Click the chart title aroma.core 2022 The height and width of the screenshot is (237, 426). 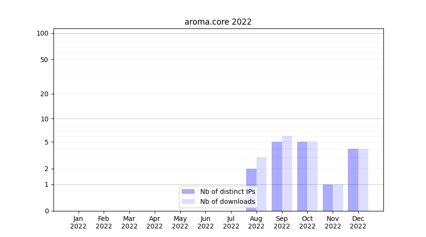pyautogui.click(x=218, y=22)
